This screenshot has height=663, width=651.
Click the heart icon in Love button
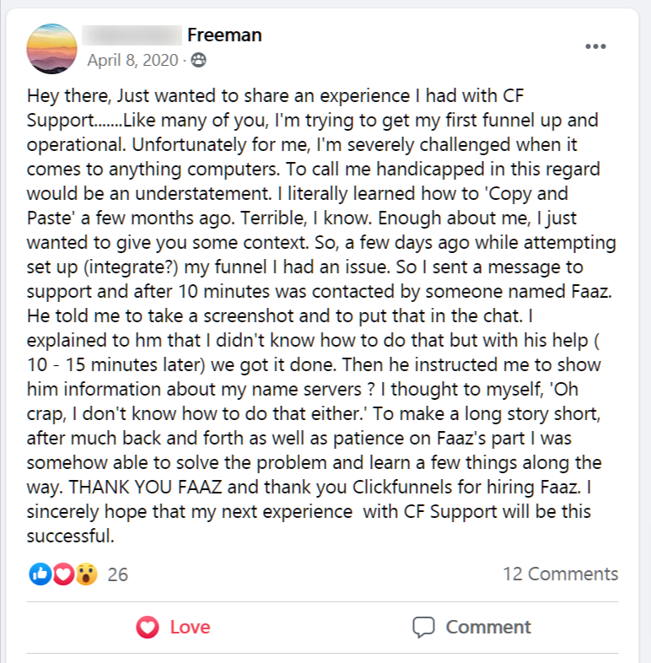point(148,627)
